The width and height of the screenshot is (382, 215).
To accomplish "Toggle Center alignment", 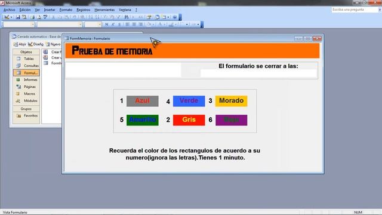I will 134,24.
